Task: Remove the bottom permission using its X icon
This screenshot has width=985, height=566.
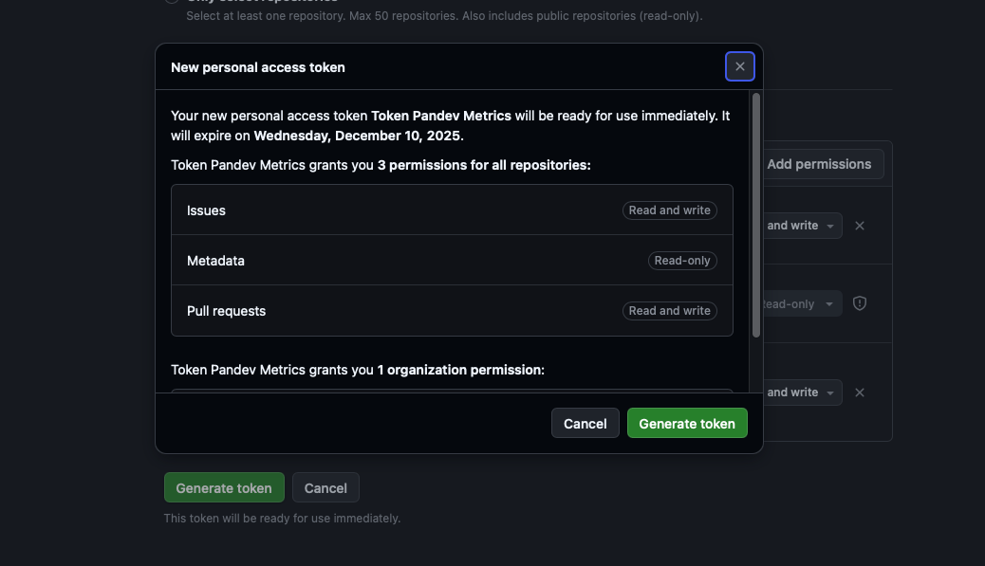Action: click(x=860, y=392)
